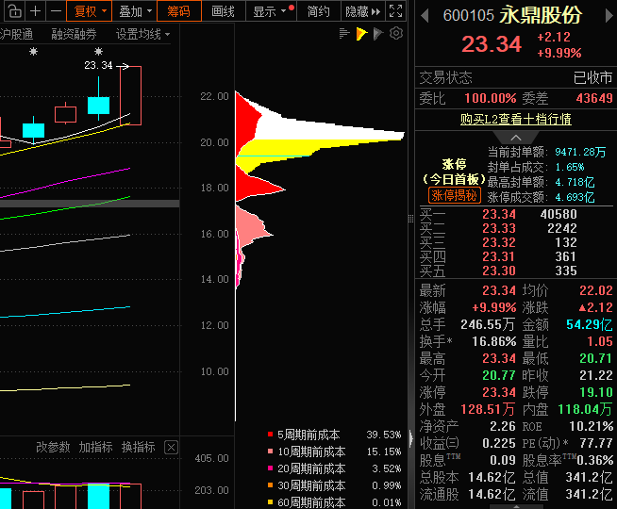Click the 总值 341.2亿 value
Screen dimensions: 617x509
(x=589, y=478)
